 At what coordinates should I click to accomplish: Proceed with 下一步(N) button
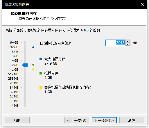point(104,120)
